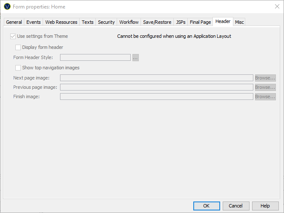Open Form Header Style ellipsis picker
284x213 pixels.
click(x=135, y=58)
